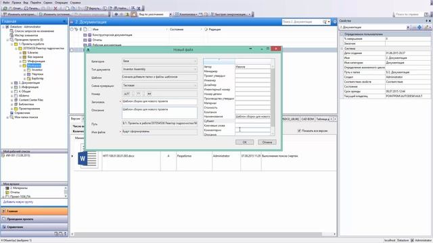Select the Отчеты folder row in list
433x243 pixels.
coord(97,40)
